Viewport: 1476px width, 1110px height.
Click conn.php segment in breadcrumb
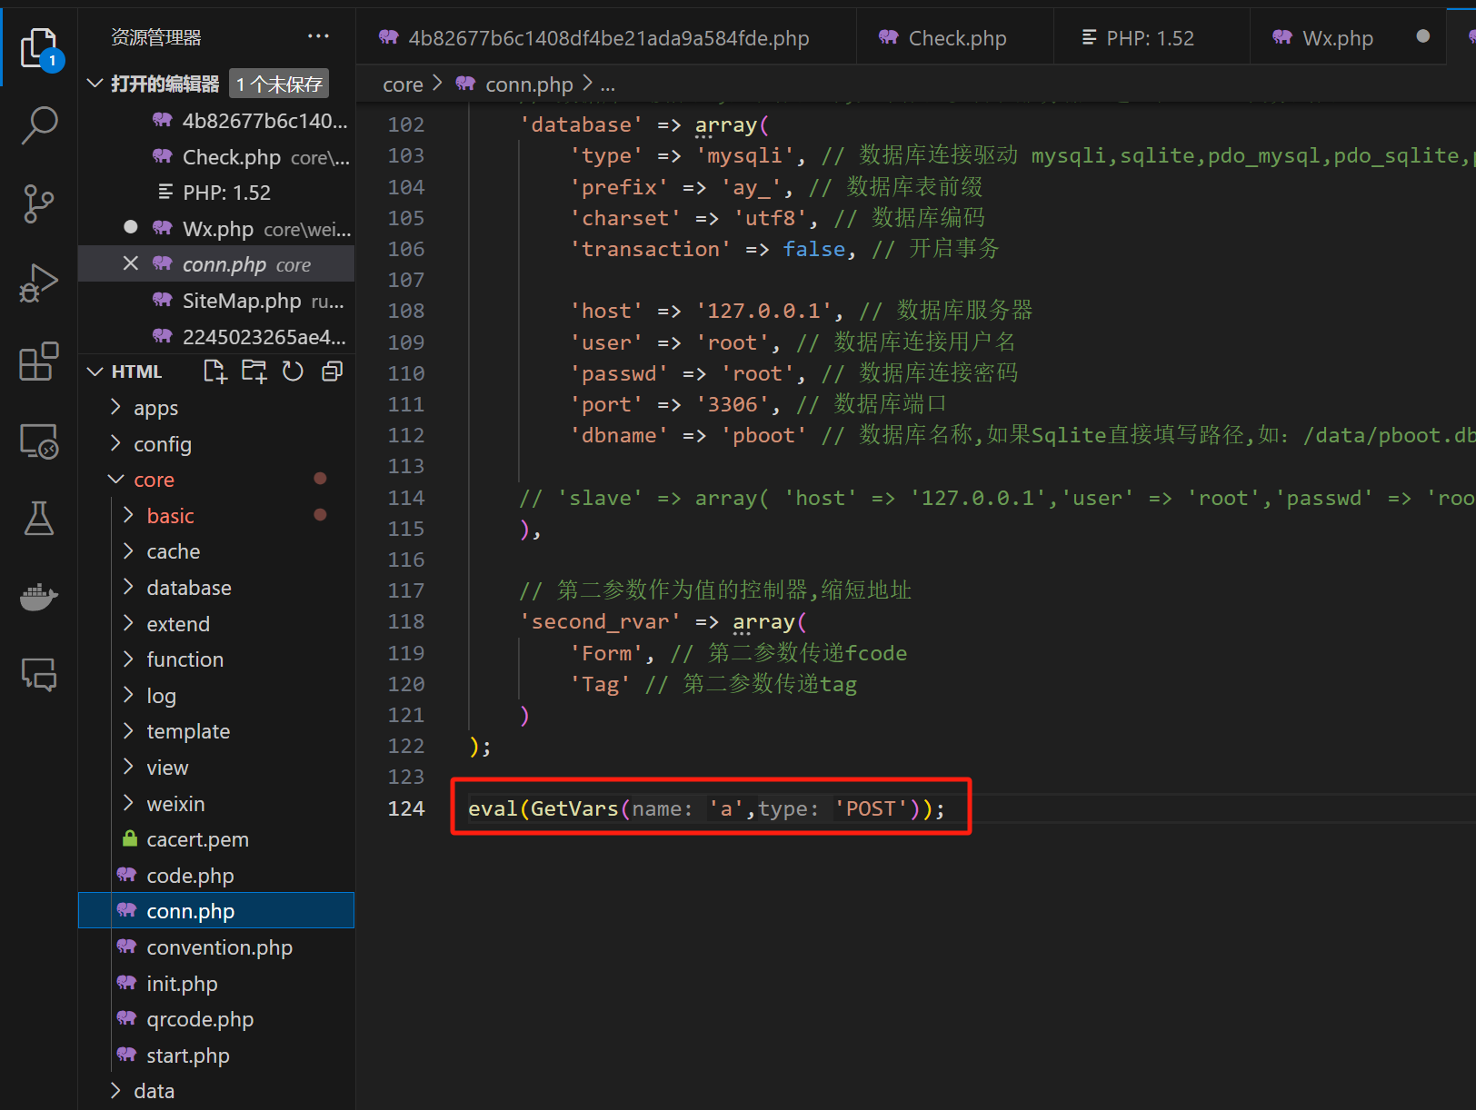pos(528,84)
